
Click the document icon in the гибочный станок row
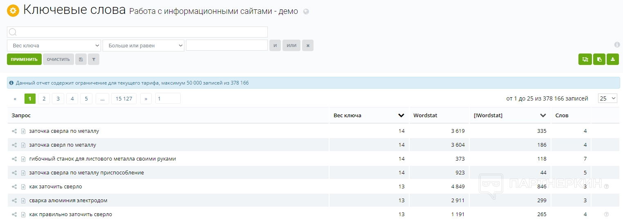tap(23, 159)
